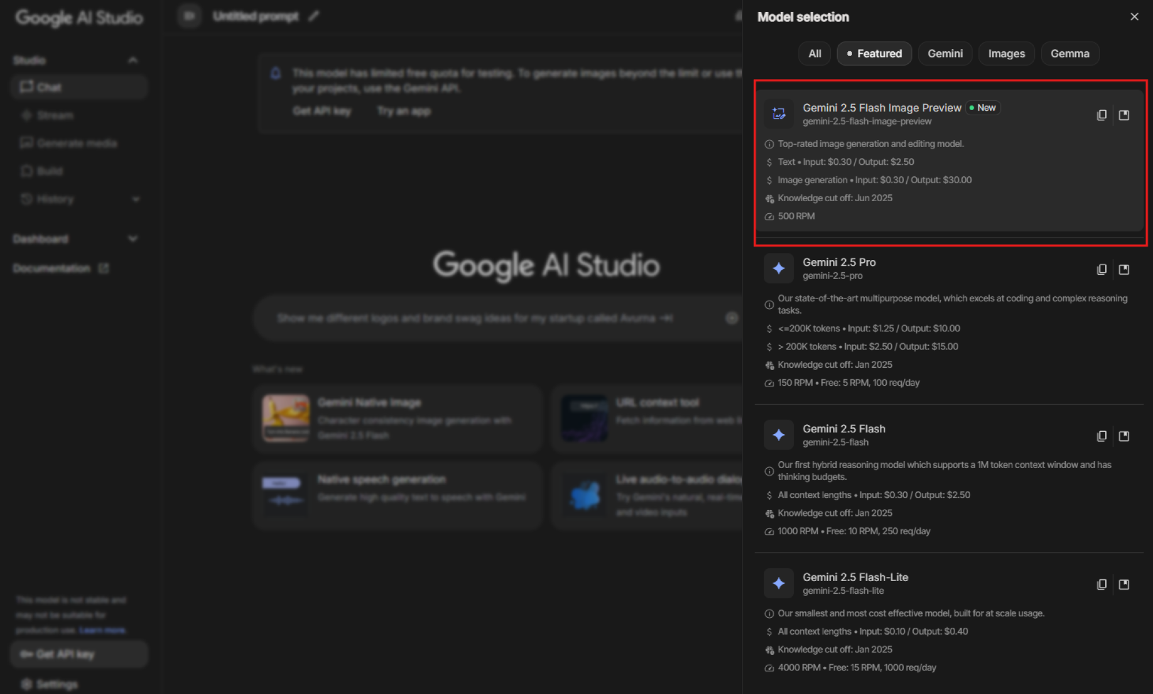Open Gemini 2.5 Flash Image Preview details in new window

pyautogui.click(x=1124, y=115)
